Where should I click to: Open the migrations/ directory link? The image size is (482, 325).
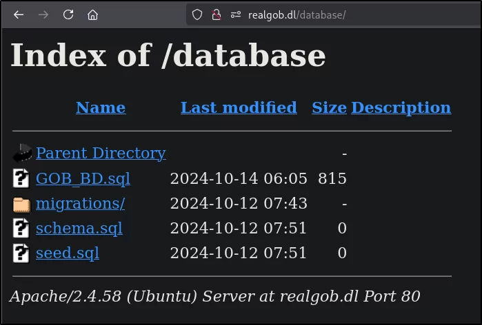point(80,204)
